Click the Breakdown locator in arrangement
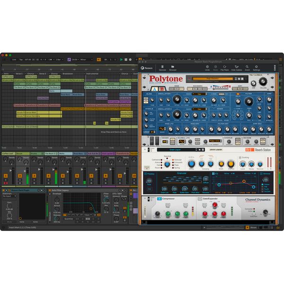The height and width of the screenshot is (284, 284). tap(67, 74)
